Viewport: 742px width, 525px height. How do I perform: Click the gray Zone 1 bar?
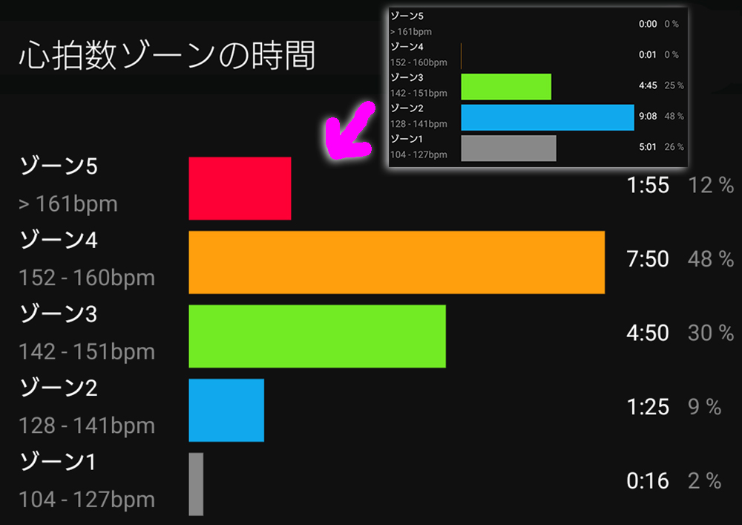coord(196,484)
